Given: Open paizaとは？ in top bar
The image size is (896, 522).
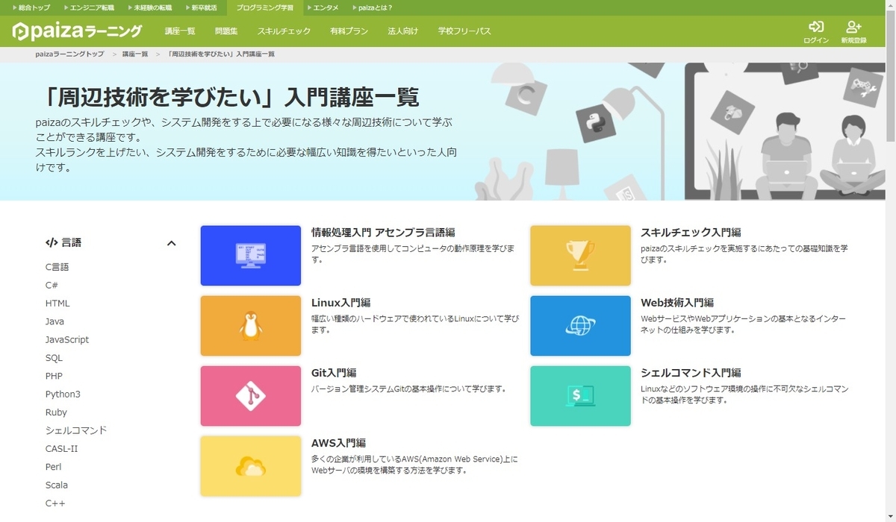Looking at the screenshot, I should [x=372, y=7].
